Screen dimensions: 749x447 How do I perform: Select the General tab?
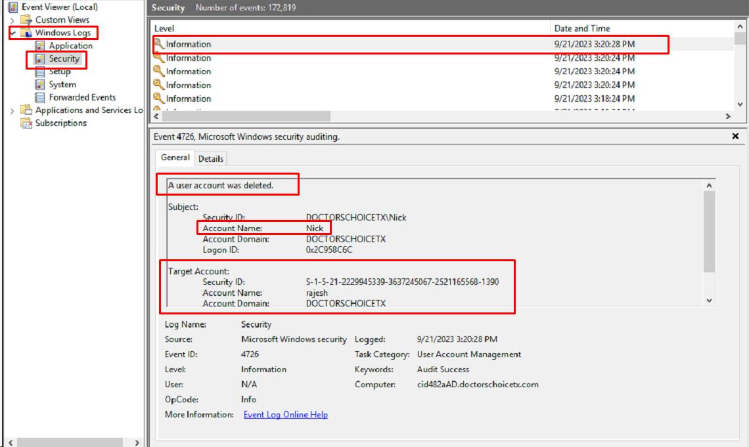[x=175, y=158]
